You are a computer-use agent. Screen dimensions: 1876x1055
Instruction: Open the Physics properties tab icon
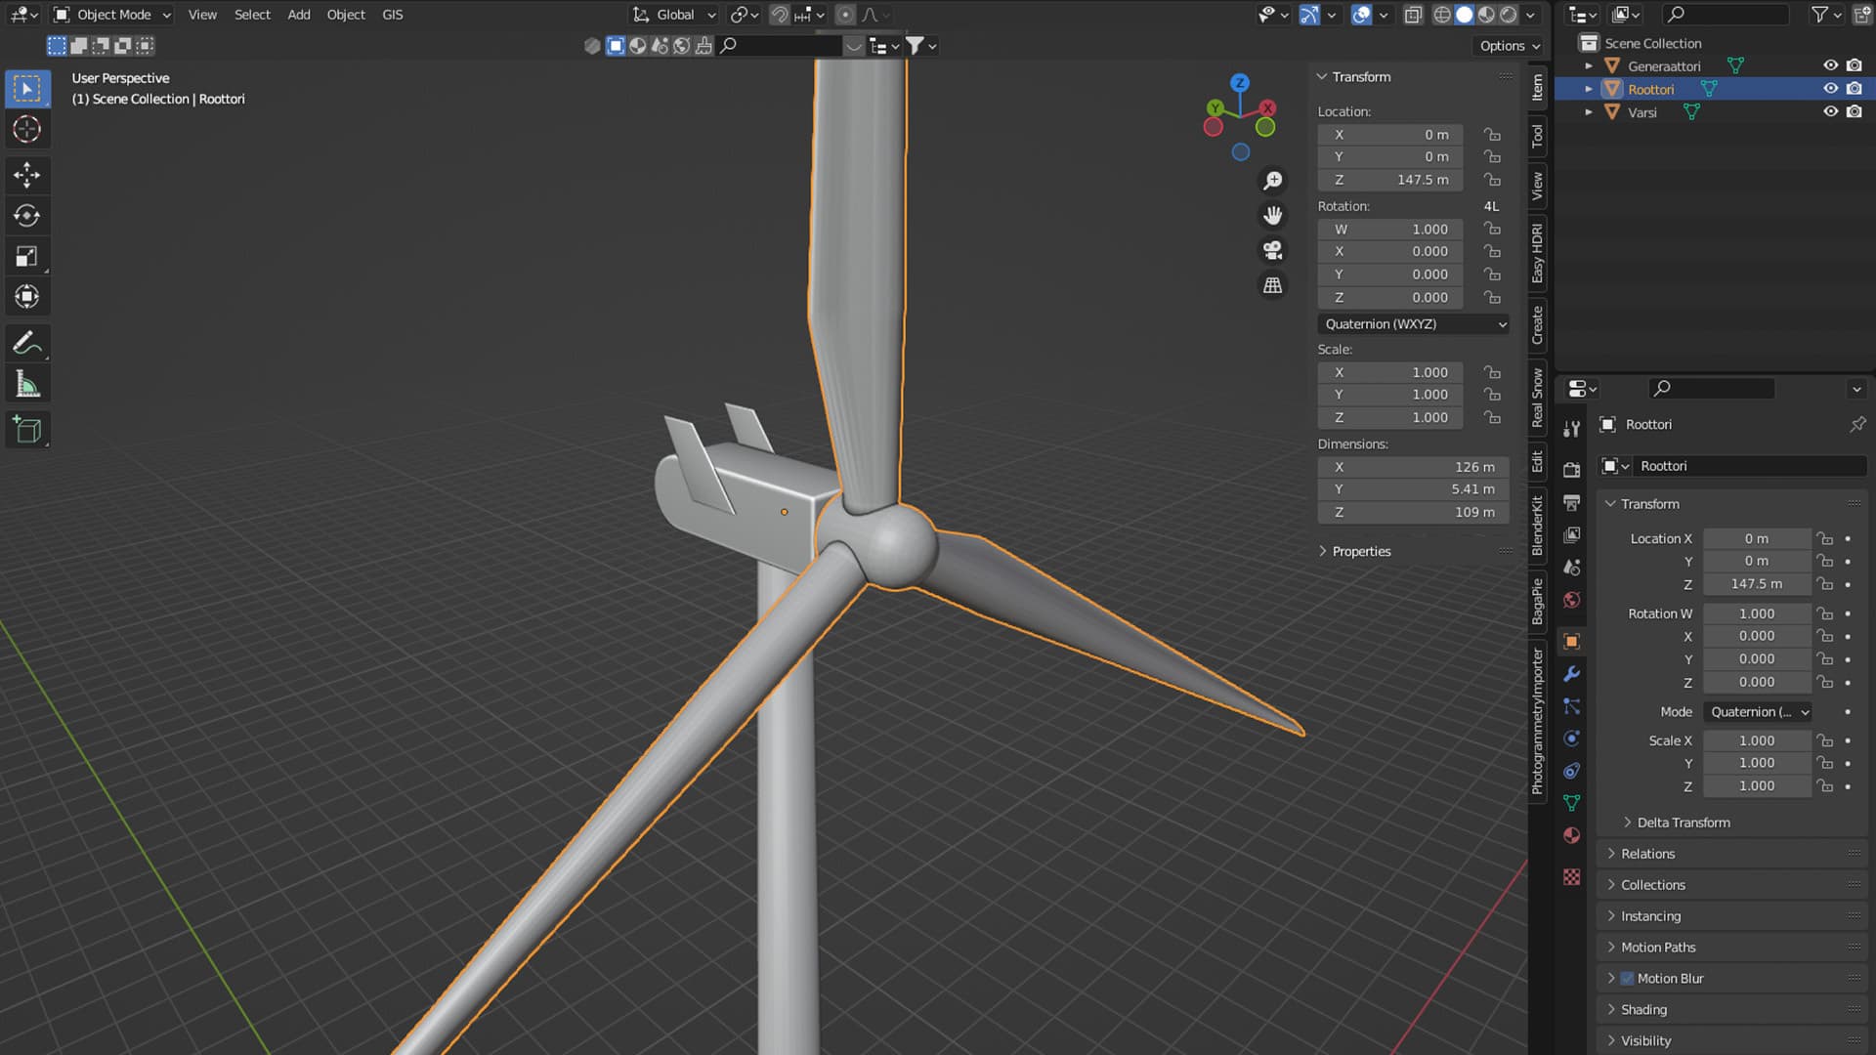(x=1571, y=738)
